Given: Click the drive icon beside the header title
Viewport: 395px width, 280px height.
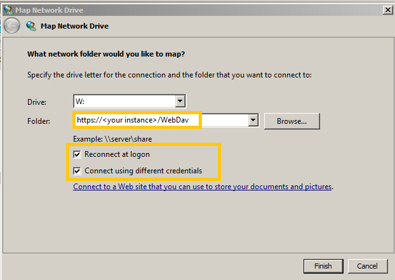Looking at the screenshot, I should coord(31,26).
